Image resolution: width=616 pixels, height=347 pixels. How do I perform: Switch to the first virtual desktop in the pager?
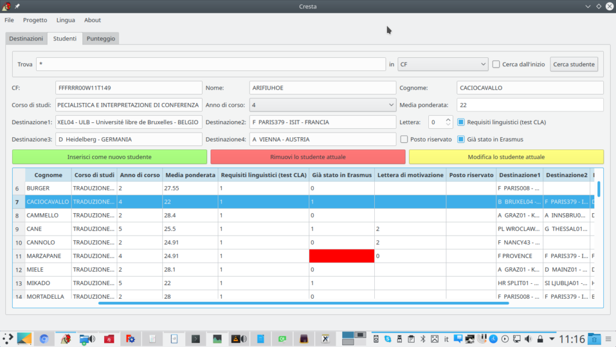(348, 335)
